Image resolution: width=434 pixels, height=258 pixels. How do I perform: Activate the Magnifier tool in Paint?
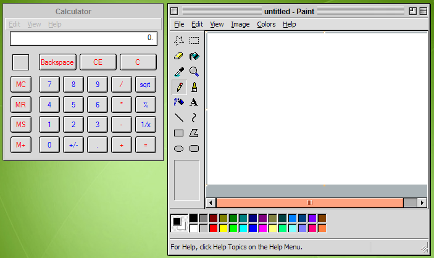[x=194, y=72]
